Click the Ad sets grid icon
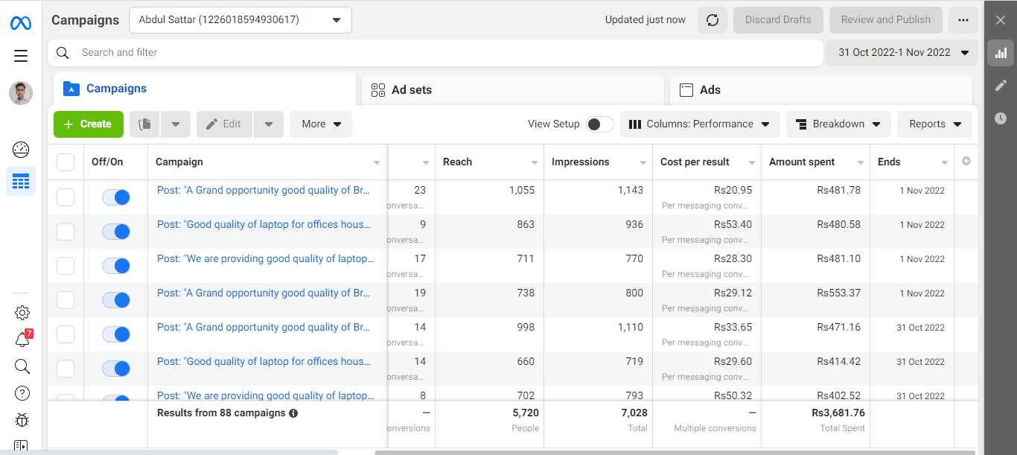 (x=377, y=90)
